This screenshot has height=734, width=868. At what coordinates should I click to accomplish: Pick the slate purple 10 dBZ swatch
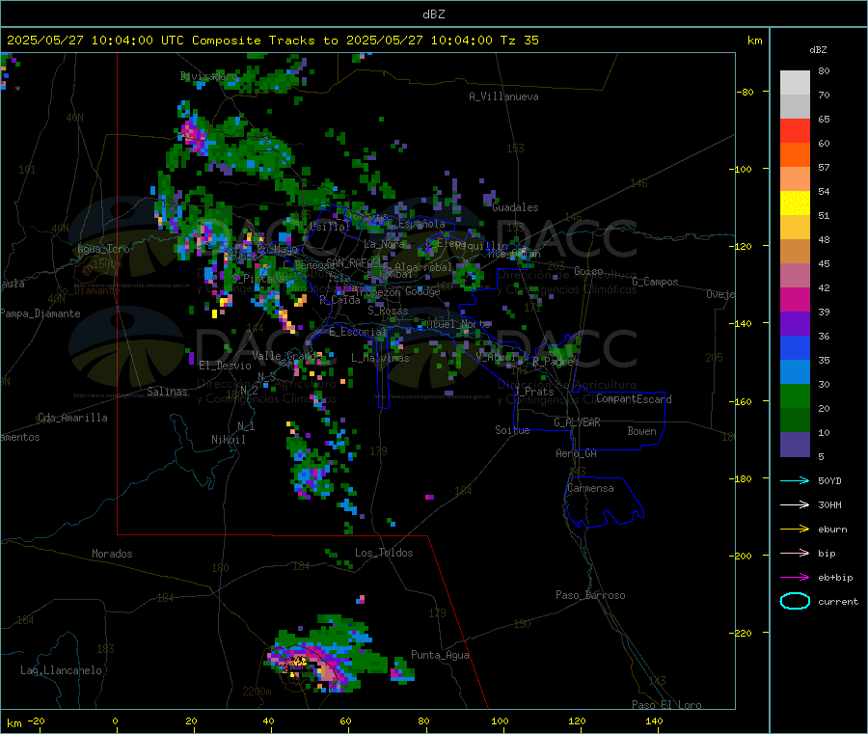pyautogui.click(x=795, y=445)
